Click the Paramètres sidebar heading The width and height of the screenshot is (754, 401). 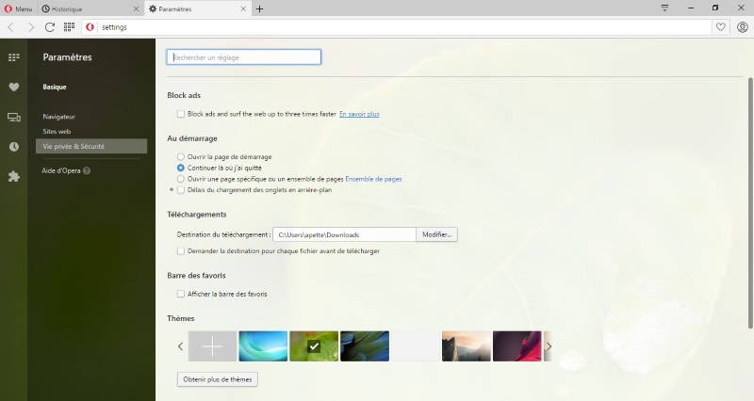(x=67, y=57)
